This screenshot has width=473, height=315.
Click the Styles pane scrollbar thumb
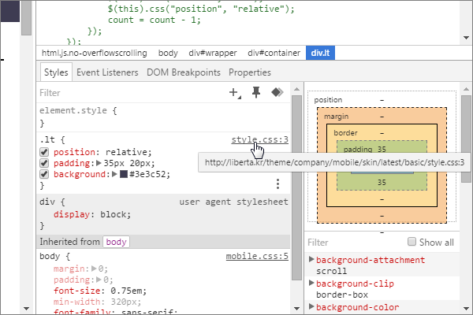[297, 187]
